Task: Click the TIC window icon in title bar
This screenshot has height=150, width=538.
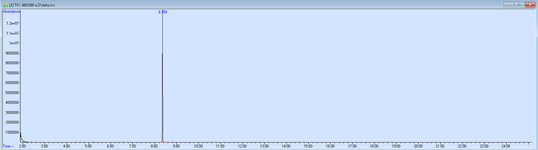Action: coord(5,4)
